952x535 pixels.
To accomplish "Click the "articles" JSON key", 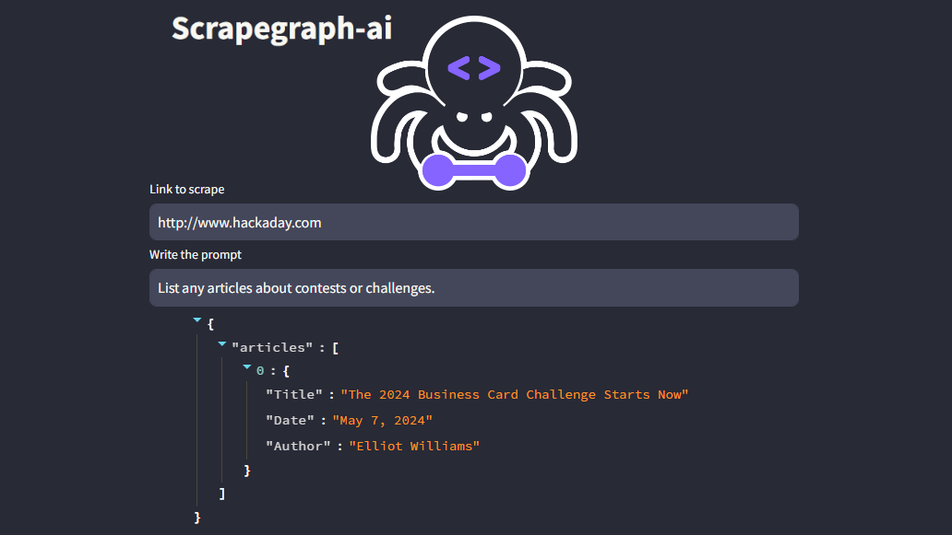I will point(272,347).
